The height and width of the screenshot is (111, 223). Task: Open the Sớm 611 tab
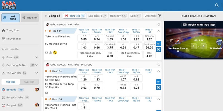click(x=136, y=16)
